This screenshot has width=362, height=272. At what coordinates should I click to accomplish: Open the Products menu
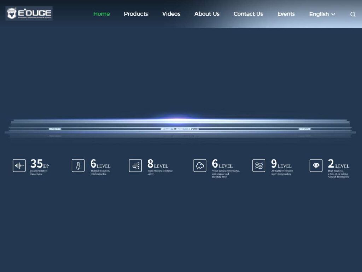click(x=136, y=14)
